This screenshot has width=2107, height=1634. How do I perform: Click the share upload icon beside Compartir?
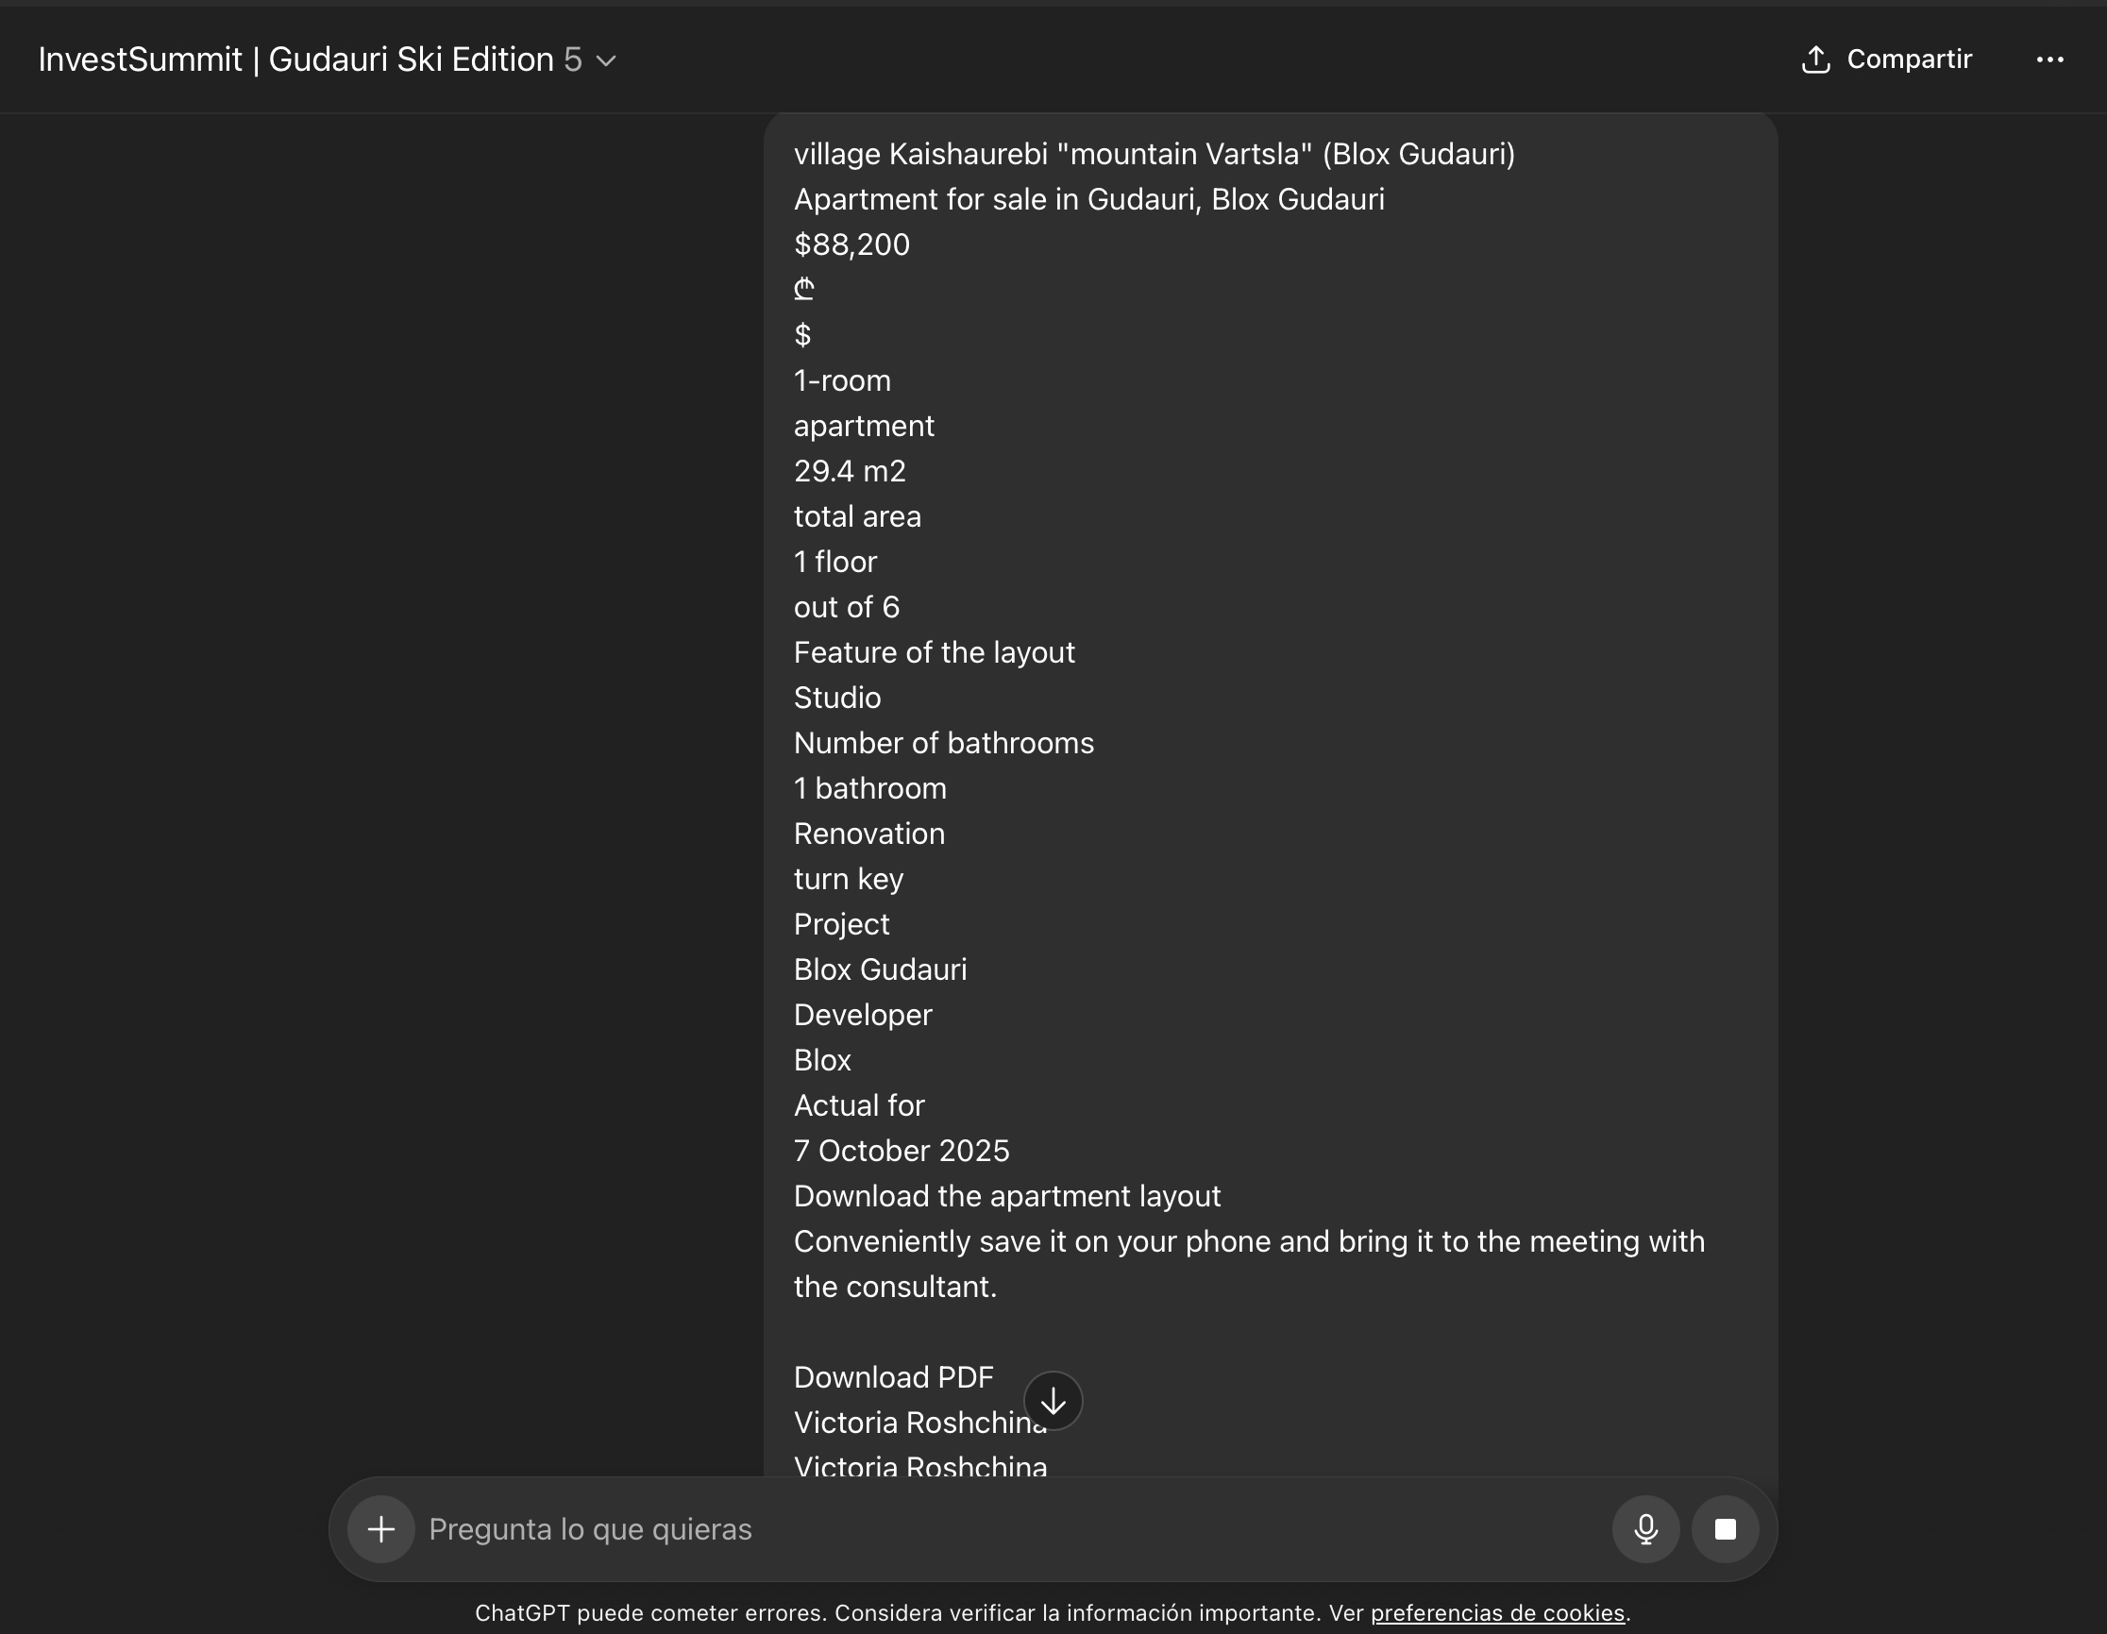click(x=1814, y=59)
